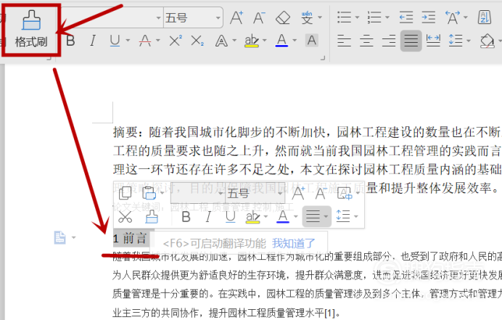Activate the 格式刷 format painter in ribbon

tap(31, 30)
